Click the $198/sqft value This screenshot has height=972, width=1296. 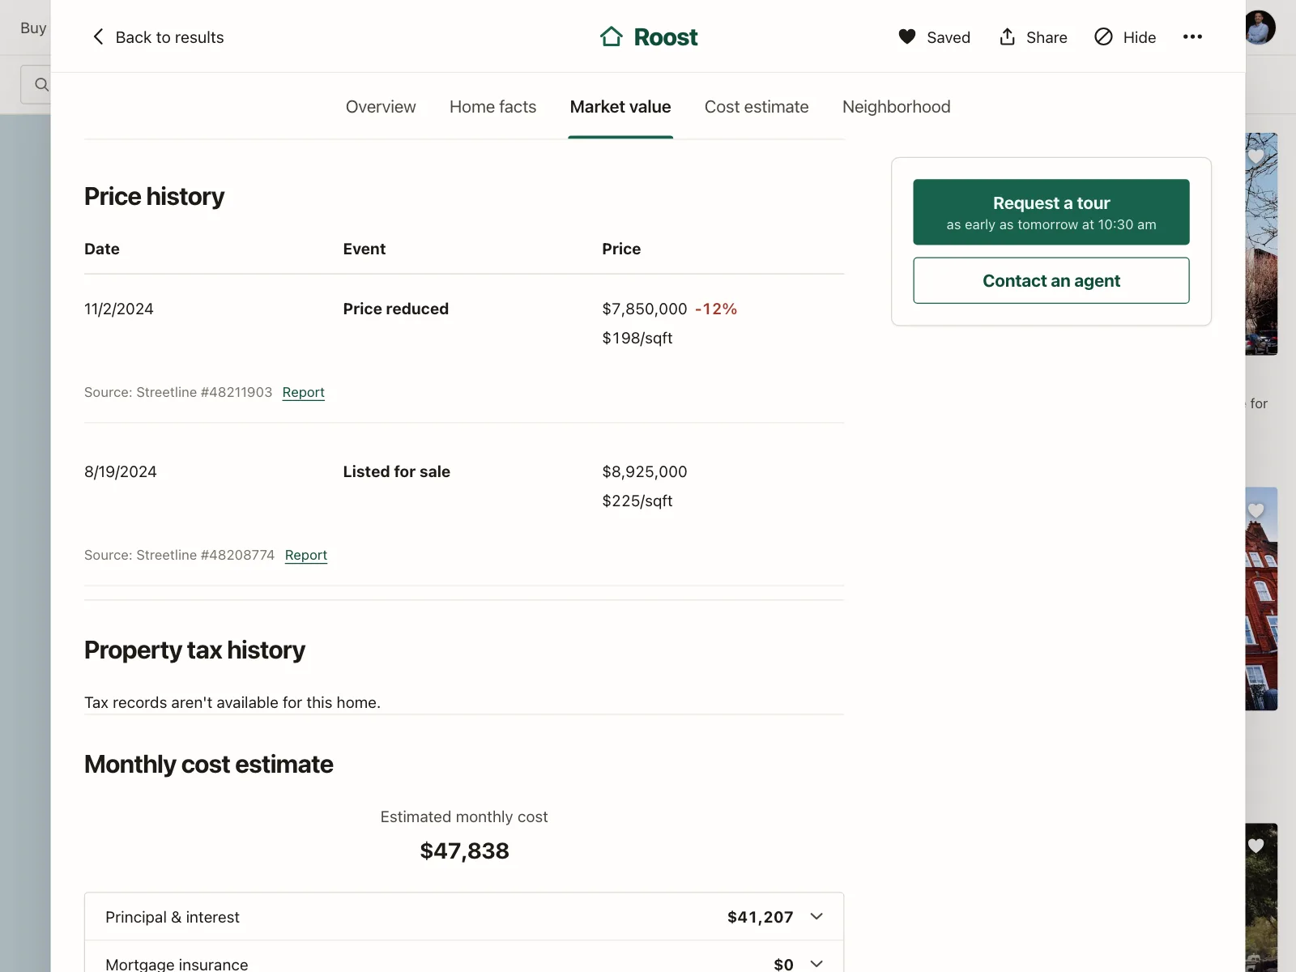tap(637, 338)
